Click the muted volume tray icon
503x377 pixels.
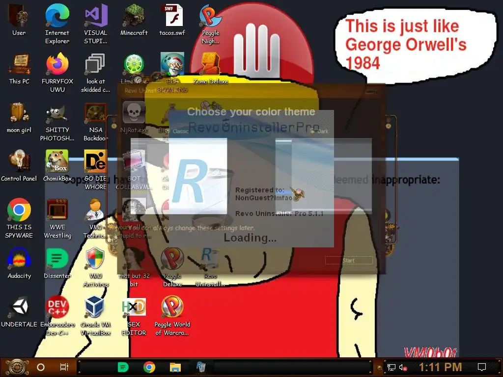(x=403, y=367)
